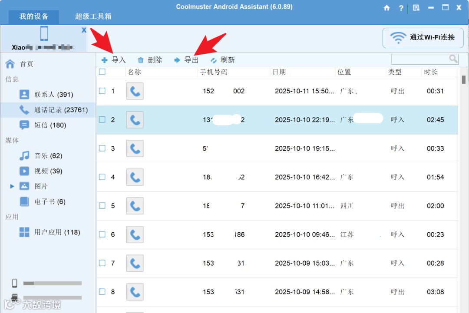Check the checkbox for call record 2
This screenshot has width=469, height=313.
point(102,119)
